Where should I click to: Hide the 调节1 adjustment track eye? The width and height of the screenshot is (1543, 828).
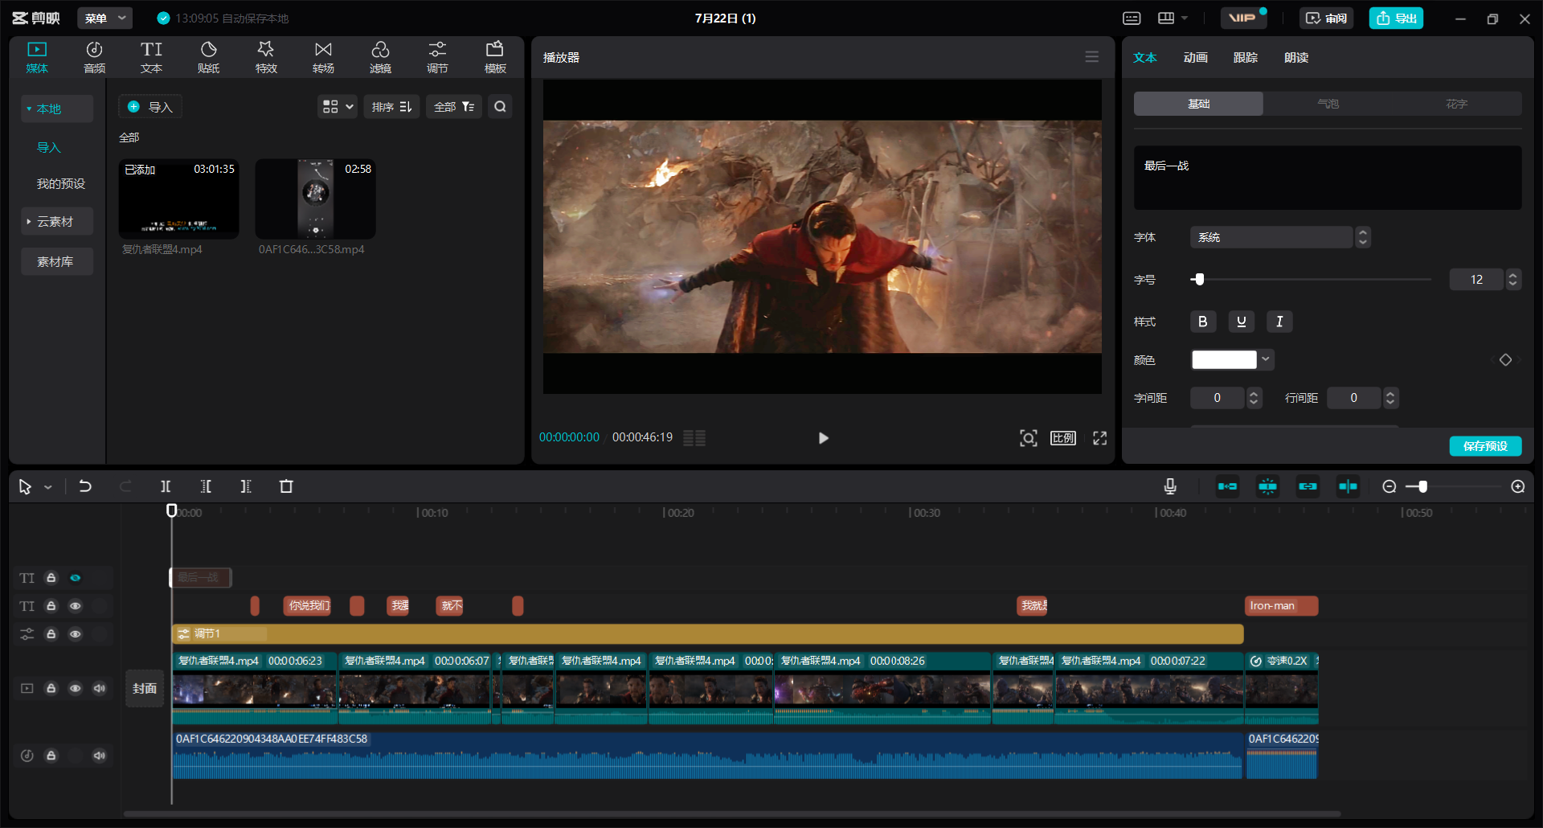pyautogui.click(x=76, y=634)
